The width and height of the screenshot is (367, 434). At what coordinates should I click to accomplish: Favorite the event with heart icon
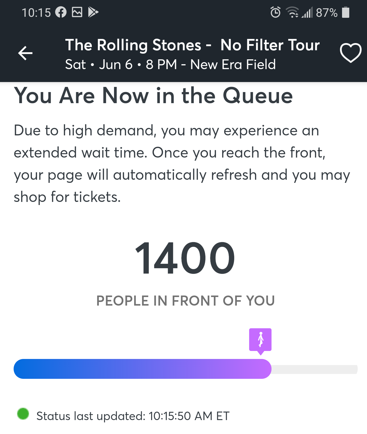coord(351,53)
